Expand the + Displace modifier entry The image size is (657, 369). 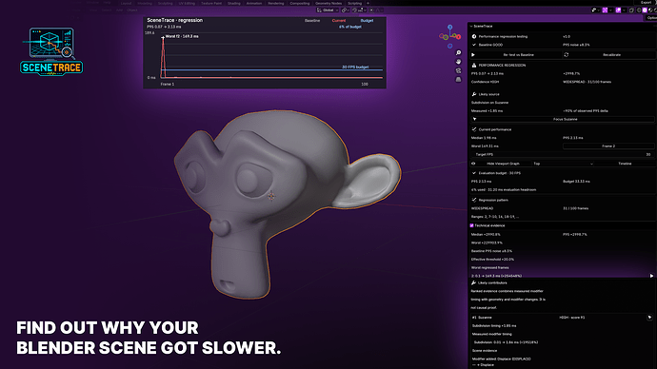tap(484, 365)
